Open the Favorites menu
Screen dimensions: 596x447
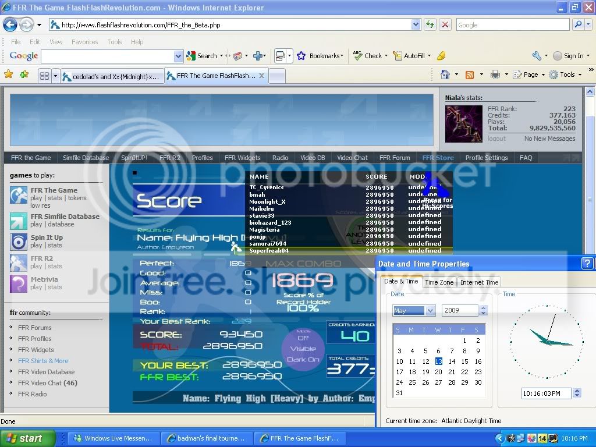click(84, 42)
